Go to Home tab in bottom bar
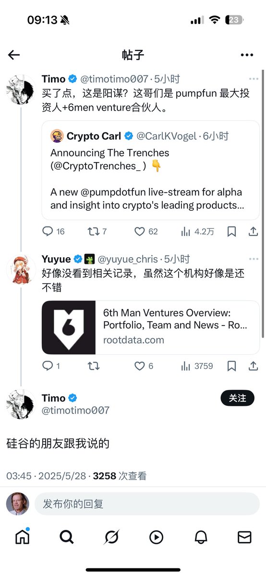Image resolution: width=266 pixels, height=577 pixels. 22,537
